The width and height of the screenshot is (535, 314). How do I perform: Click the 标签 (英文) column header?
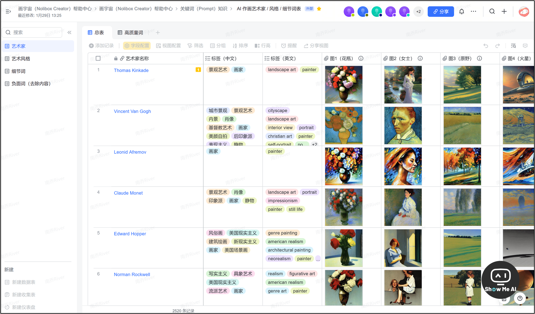click(292, 58)
